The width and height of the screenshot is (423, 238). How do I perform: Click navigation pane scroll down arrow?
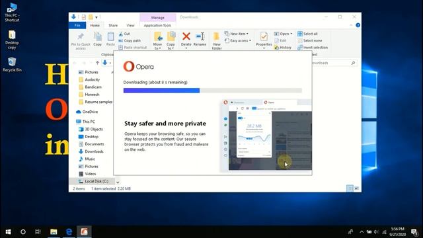pyautogui.click(x=118, y=182)
